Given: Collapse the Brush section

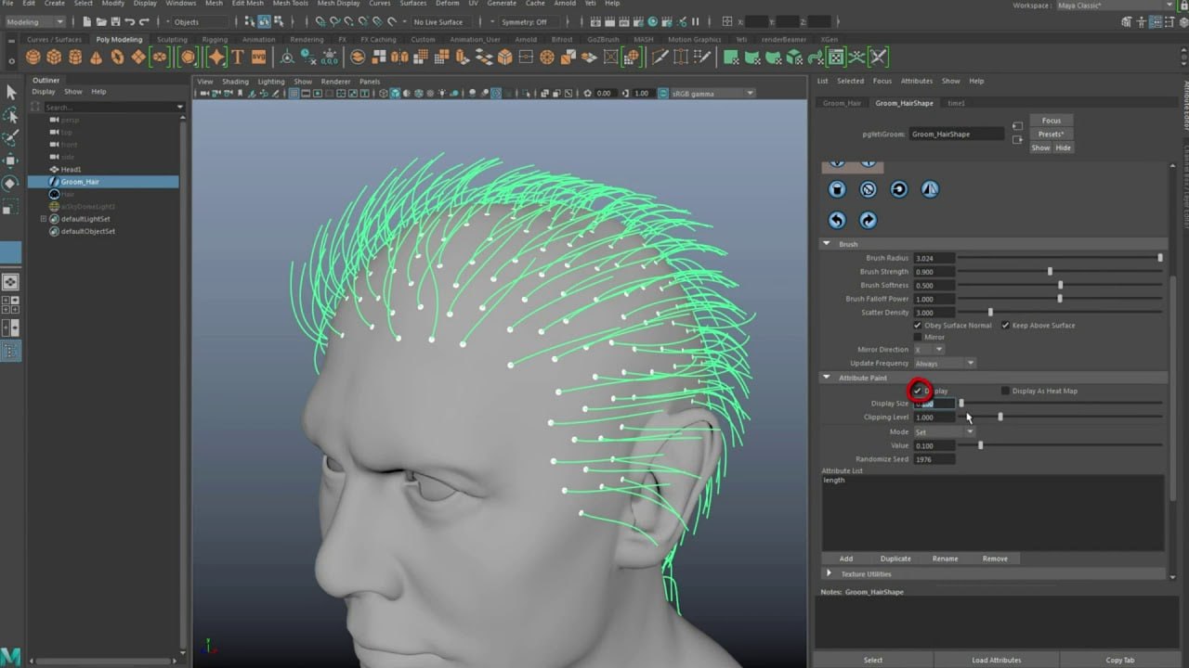Looking at the screenshot, I should tap(827, 244).
